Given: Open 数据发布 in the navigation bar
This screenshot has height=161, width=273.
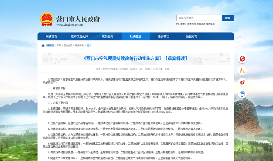Looking at the screenshot, I should point(191,37).
